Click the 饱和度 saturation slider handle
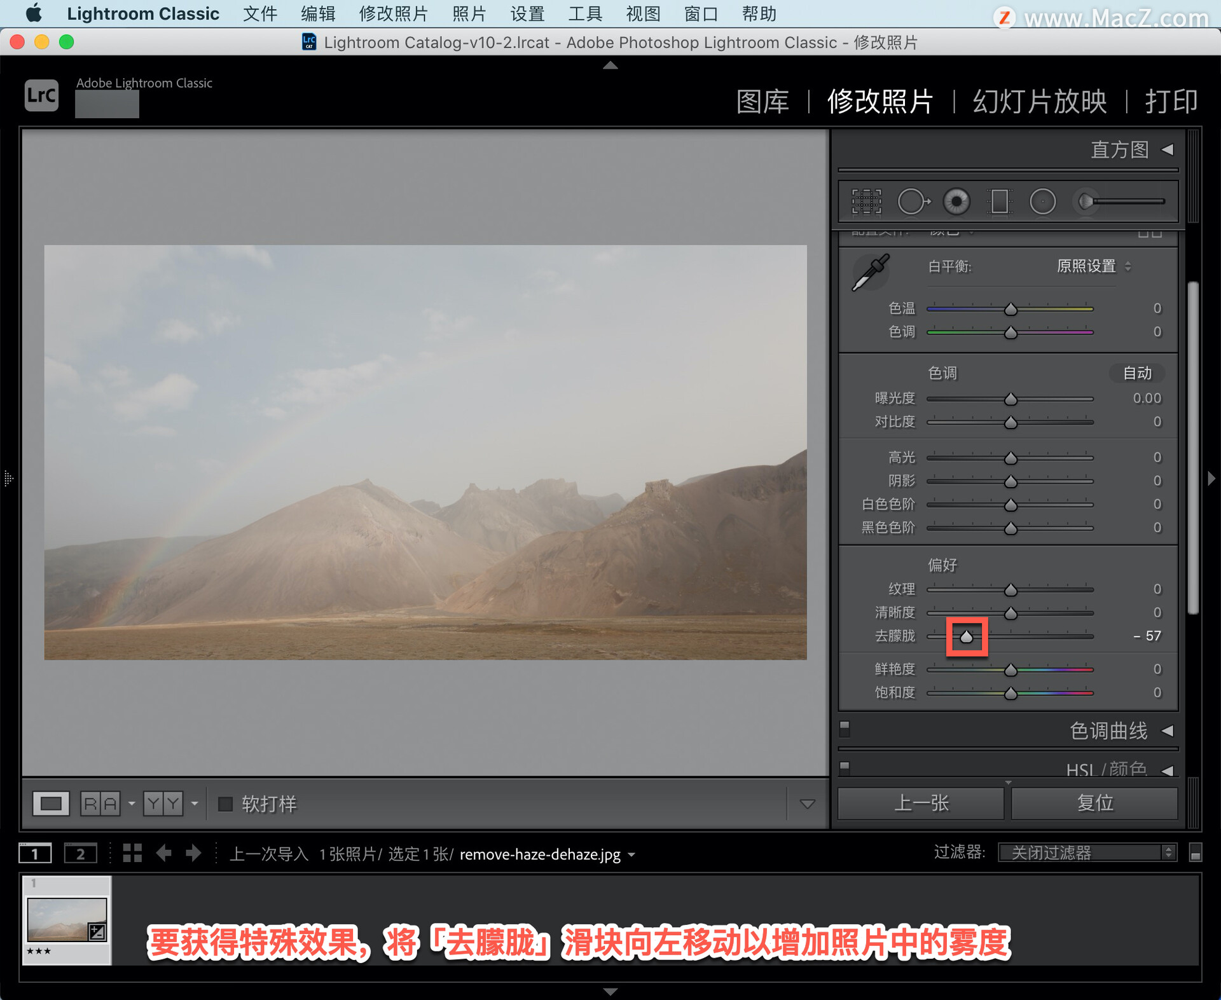 1011,694
